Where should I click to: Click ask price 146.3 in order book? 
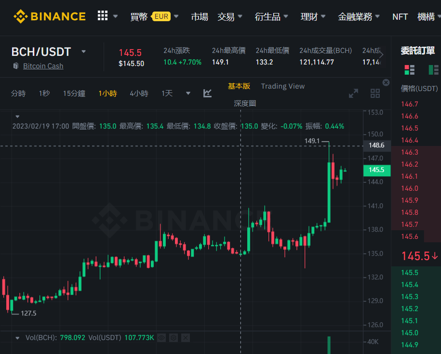pyautogui.click(x=410, y=152)
